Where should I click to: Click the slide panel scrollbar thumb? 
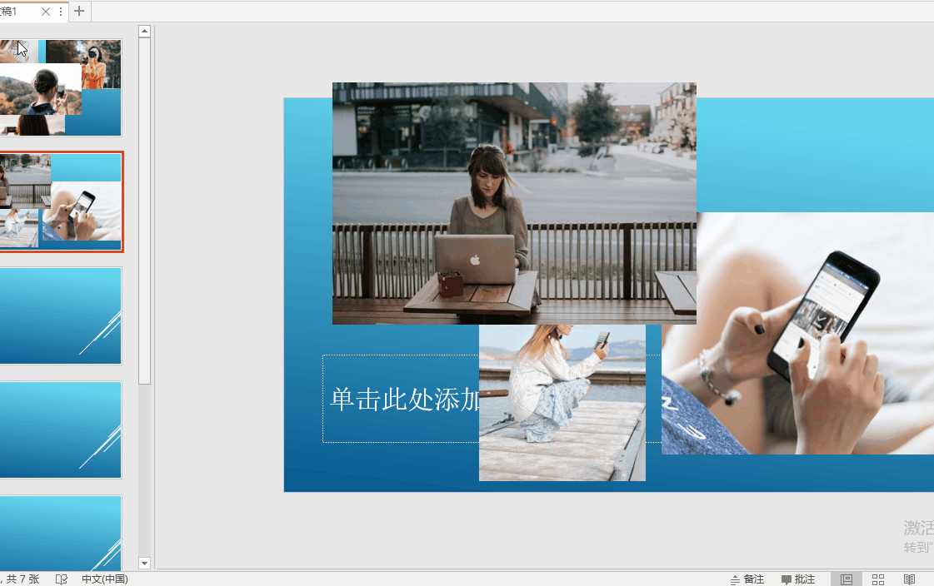coord(144,211)
